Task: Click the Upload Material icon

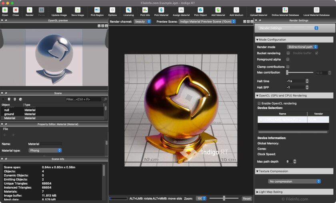Action: pyautogui.click(x=258, y=10)
